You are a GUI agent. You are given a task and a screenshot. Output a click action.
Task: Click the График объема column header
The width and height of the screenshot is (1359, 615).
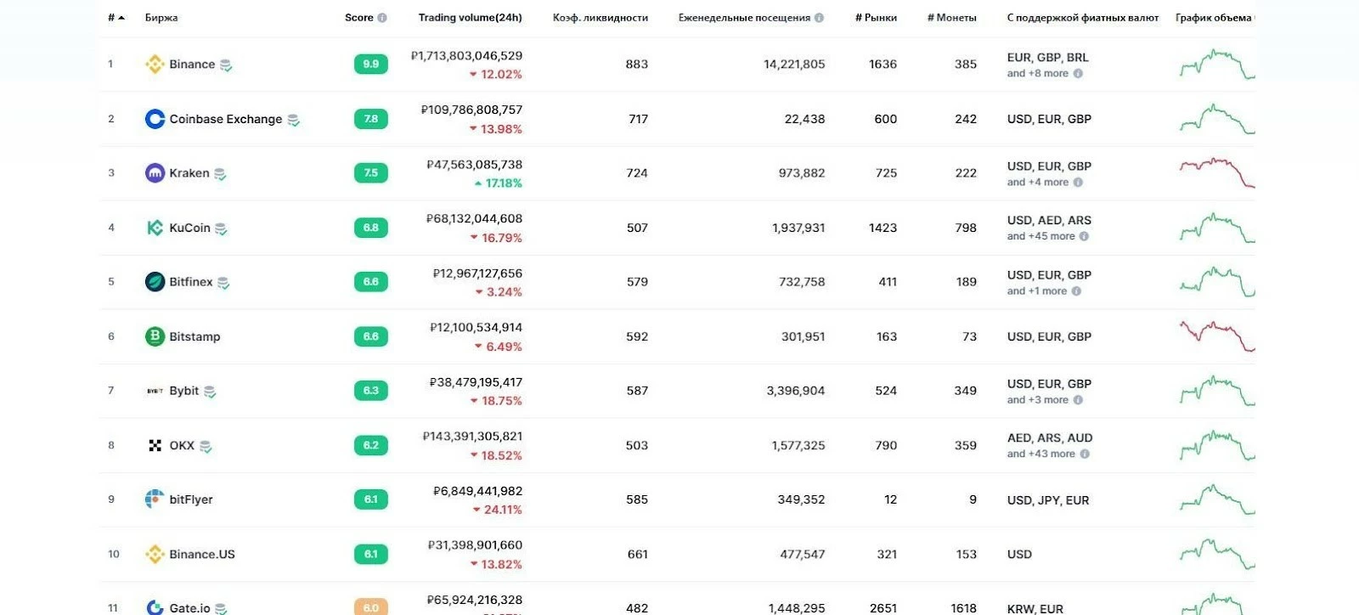tap(1215, 18)
